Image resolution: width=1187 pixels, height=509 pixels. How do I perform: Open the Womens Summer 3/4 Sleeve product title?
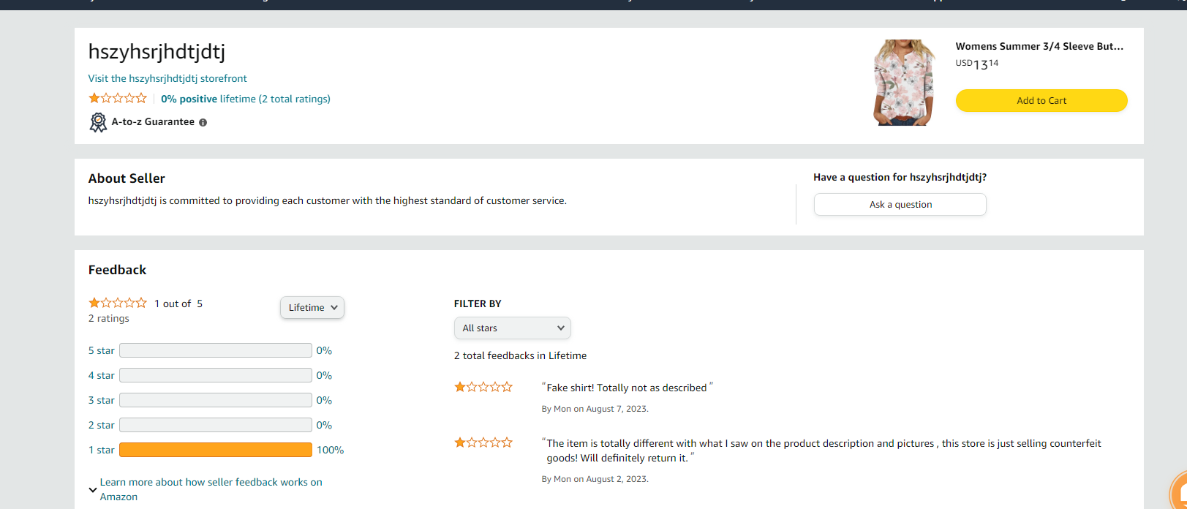(x=1039, y=46)
